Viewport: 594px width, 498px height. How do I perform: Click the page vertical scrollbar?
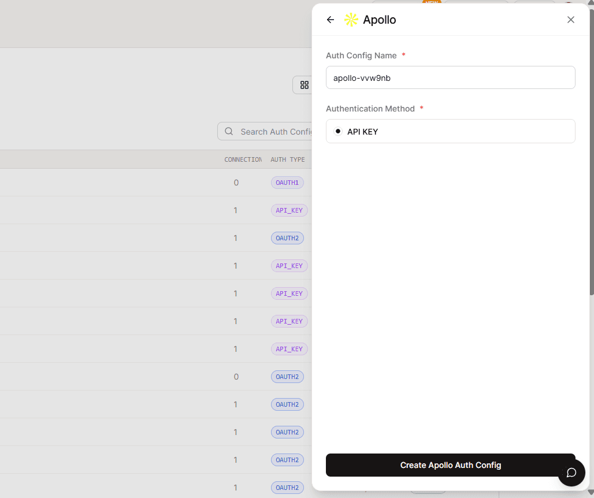[591, 151]
